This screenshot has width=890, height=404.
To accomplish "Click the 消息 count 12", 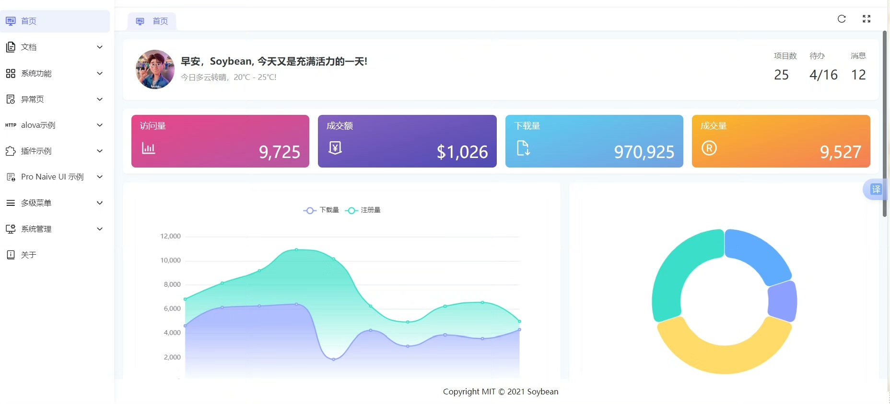I will point(858,75).
